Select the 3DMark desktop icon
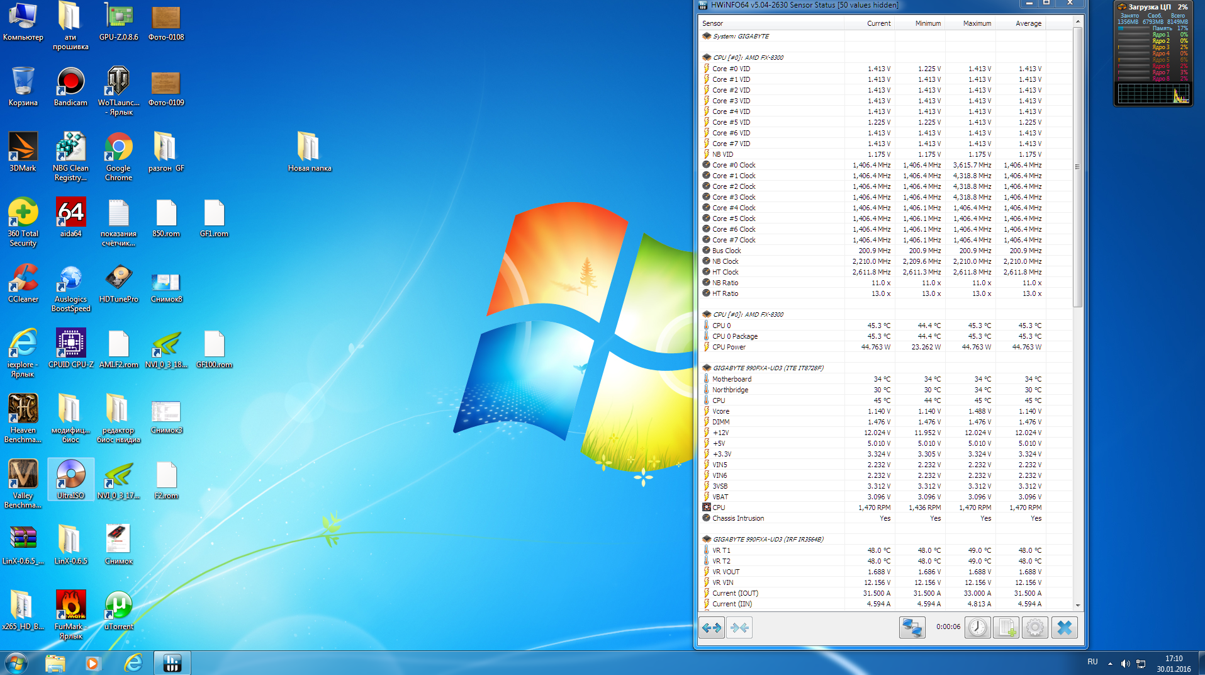1205x675 pixels. tap(23, 152)
